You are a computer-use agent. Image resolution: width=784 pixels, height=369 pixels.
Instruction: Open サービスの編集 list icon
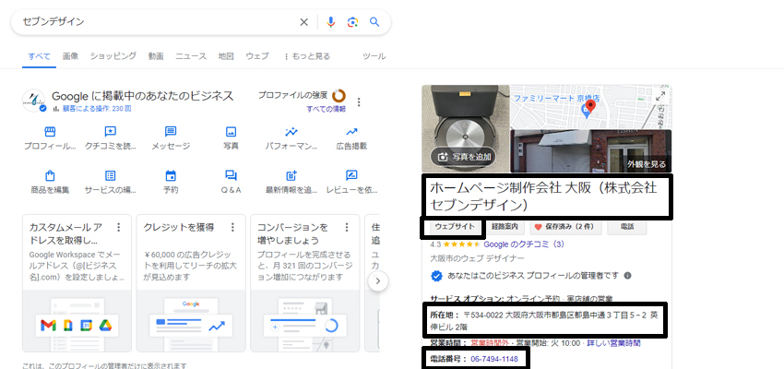coord(110,175)
